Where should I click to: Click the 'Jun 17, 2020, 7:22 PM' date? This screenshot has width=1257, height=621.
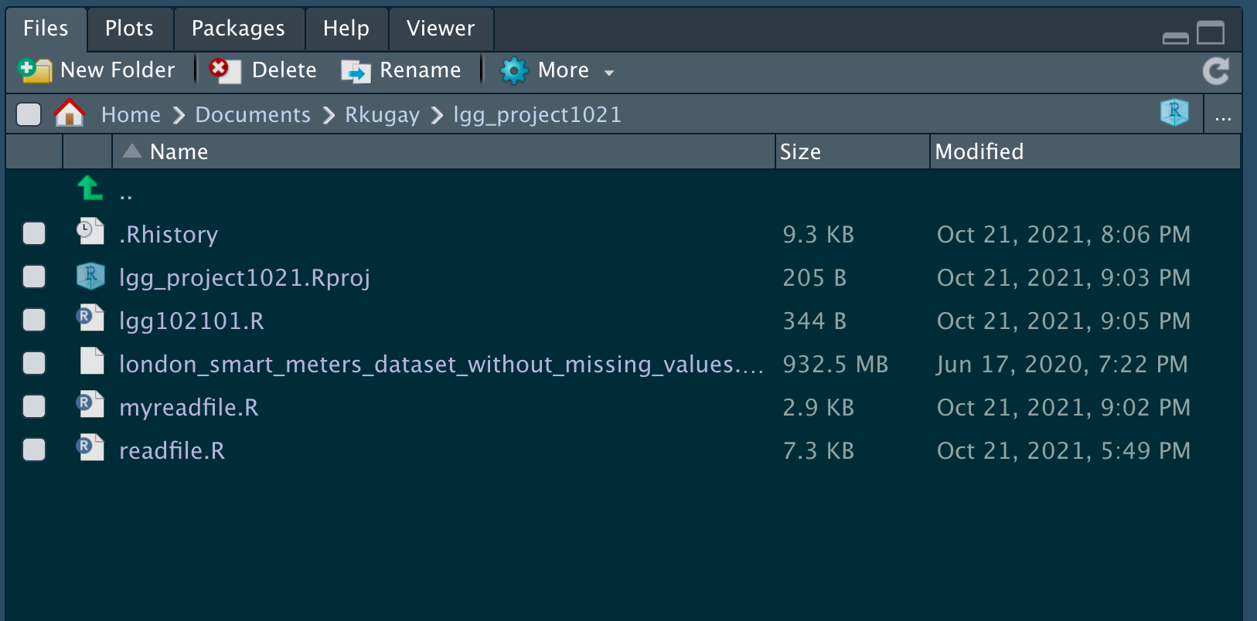pyautogui.click(x=1062, y=364)
